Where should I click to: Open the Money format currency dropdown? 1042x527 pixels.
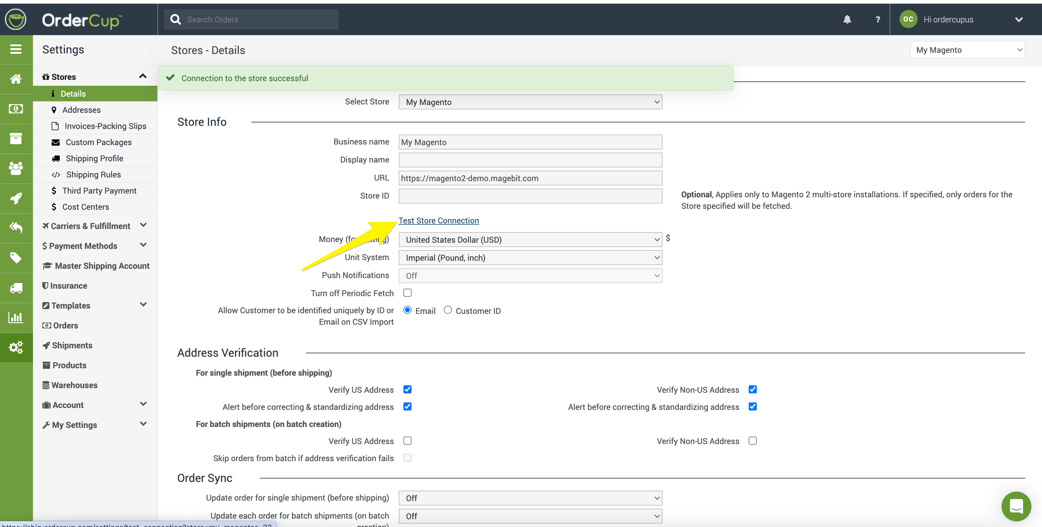(x=530, y=240)
